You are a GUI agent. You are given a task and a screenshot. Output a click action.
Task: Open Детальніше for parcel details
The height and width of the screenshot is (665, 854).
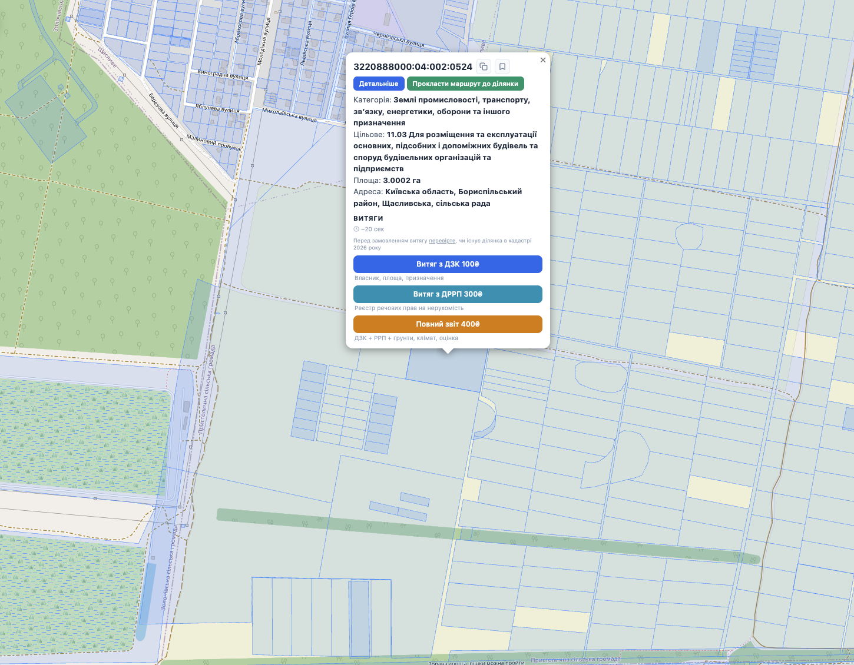tap(379, 84)
